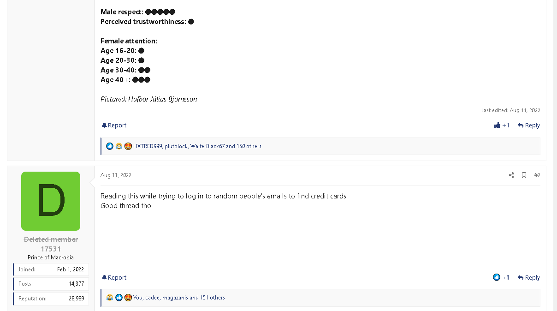The width and height of the screenshot is (557, 311).
Task: Open WalterBlack67's profile link
Action: 207,146
